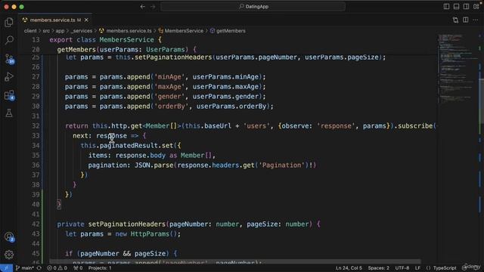Image resolution: width=484 pixels, height=272 pixels.
Task: Go forward with the navigation arrow
Action: [153, 7]
